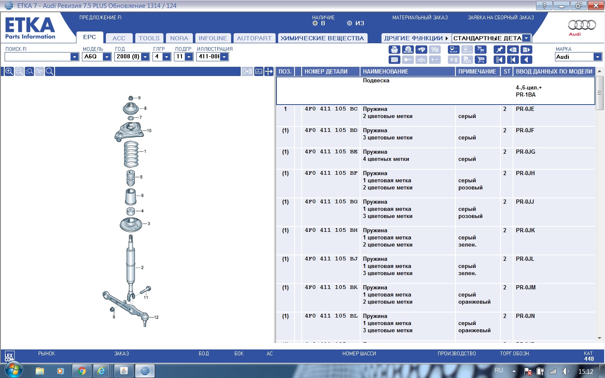The width and height of the screenshot is (605, 378).
Task: Expand the МАРКА dropdown showing Audi
Action: coord(597,57)
